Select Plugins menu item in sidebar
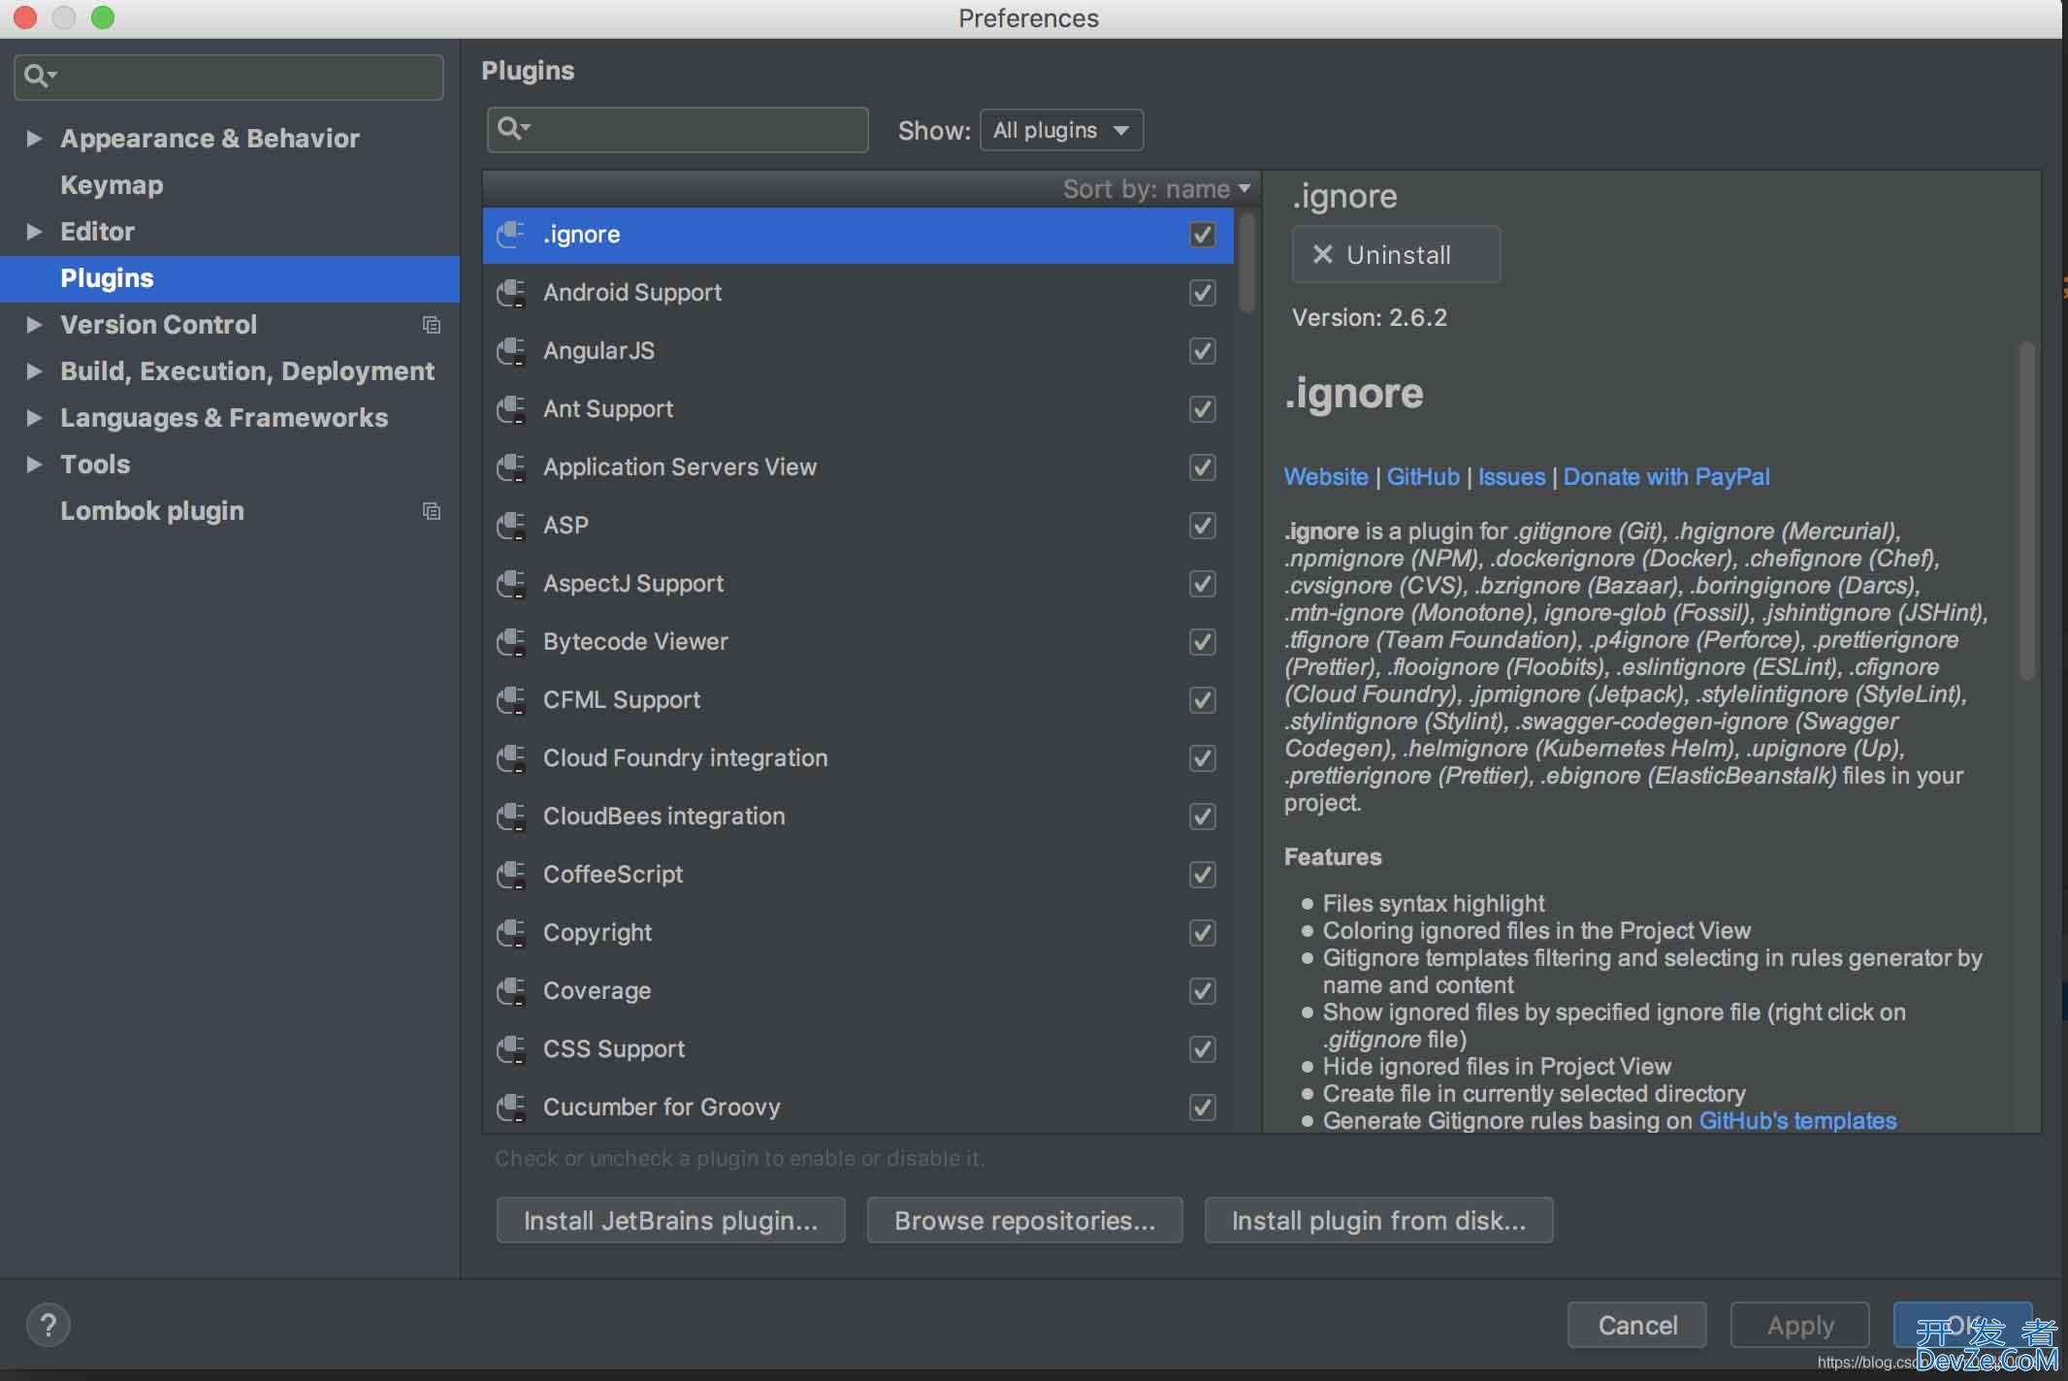 [x=107, y=277]
